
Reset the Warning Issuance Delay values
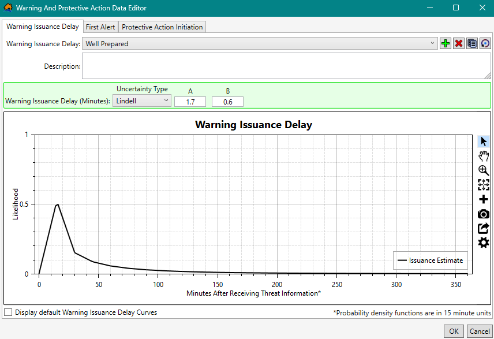pos(484,43)
